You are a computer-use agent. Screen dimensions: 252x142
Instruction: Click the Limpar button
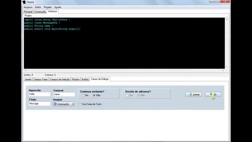point(194,95)
